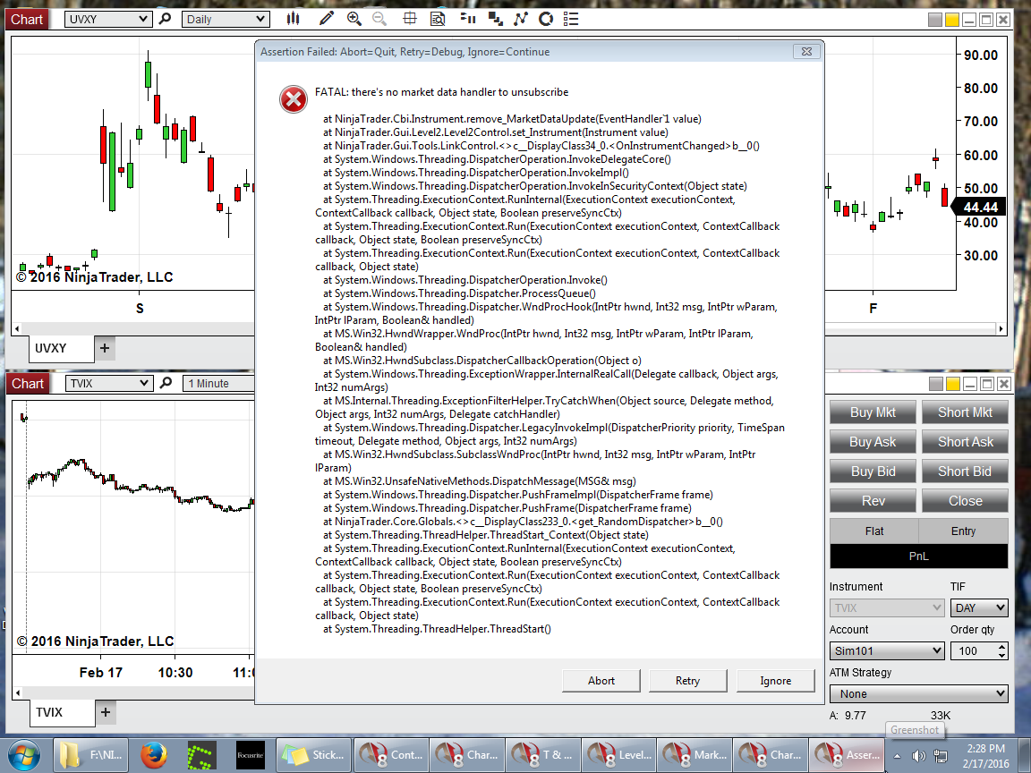Viewport: 1031px width, 773px height.
Task: Click the gray link button on UVXY chart window
Action: pyautogui.click(x=934, y=20)
